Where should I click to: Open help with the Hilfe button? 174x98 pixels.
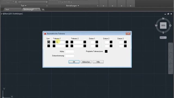pyautogui.click(x=98, y=62)
